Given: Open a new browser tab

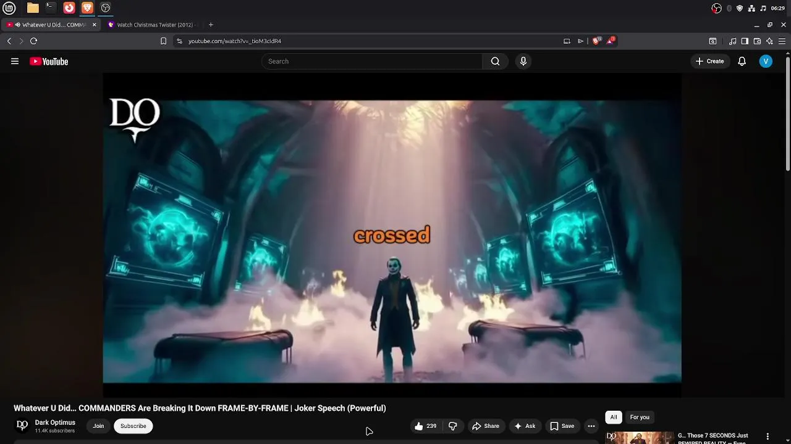Looking at the screenshot, I should tap(211, 25).
